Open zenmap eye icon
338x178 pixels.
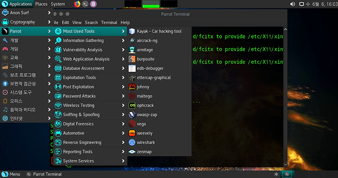[132, 152]
